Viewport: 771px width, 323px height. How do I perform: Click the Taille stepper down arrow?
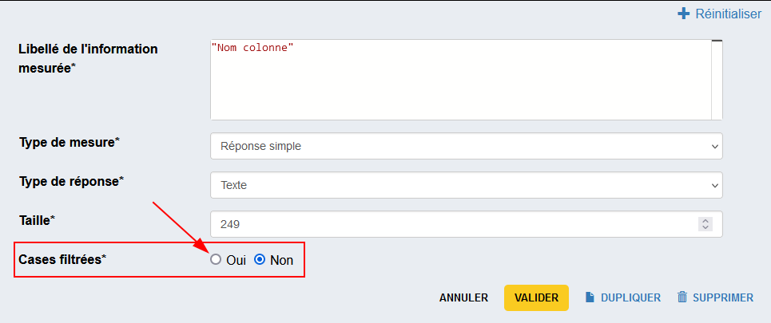pos(705,228)
